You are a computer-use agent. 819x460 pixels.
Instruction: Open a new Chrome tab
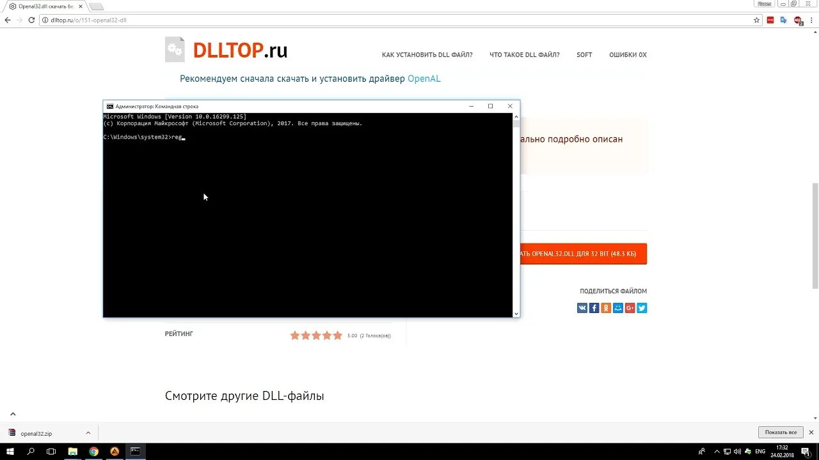96,6
